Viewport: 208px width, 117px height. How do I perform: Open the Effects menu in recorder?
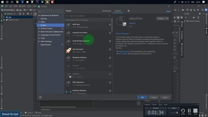point(154,105)
